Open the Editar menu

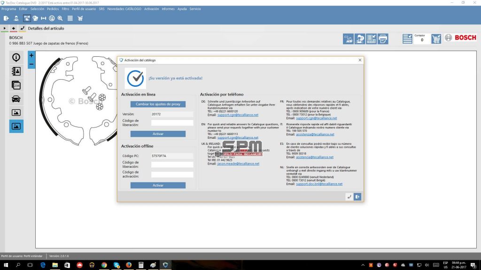pos(23,9)
